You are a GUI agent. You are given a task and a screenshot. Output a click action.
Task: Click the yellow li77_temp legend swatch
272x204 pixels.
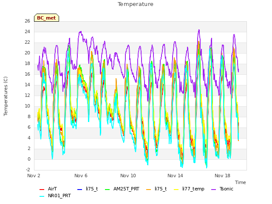point(176,190)
